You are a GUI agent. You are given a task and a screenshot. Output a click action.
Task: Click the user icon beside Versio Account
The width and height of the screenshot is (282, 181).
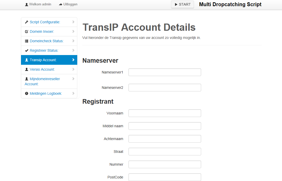[x=27, y=69]
